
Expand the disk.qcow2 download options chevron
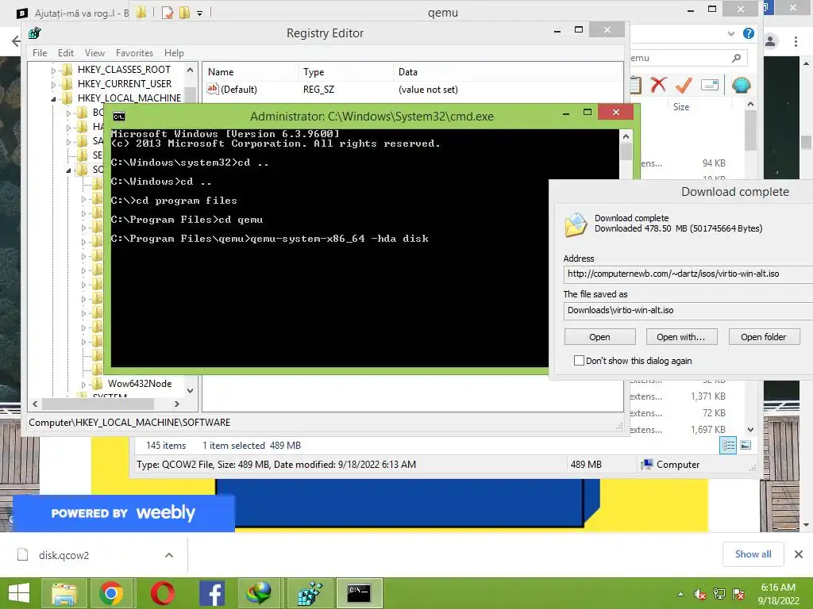click(x=168, y=555)
